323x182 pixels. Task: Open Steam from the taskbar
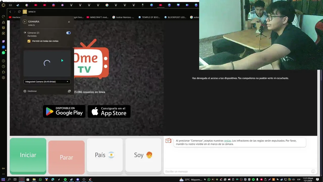[71, 179]
